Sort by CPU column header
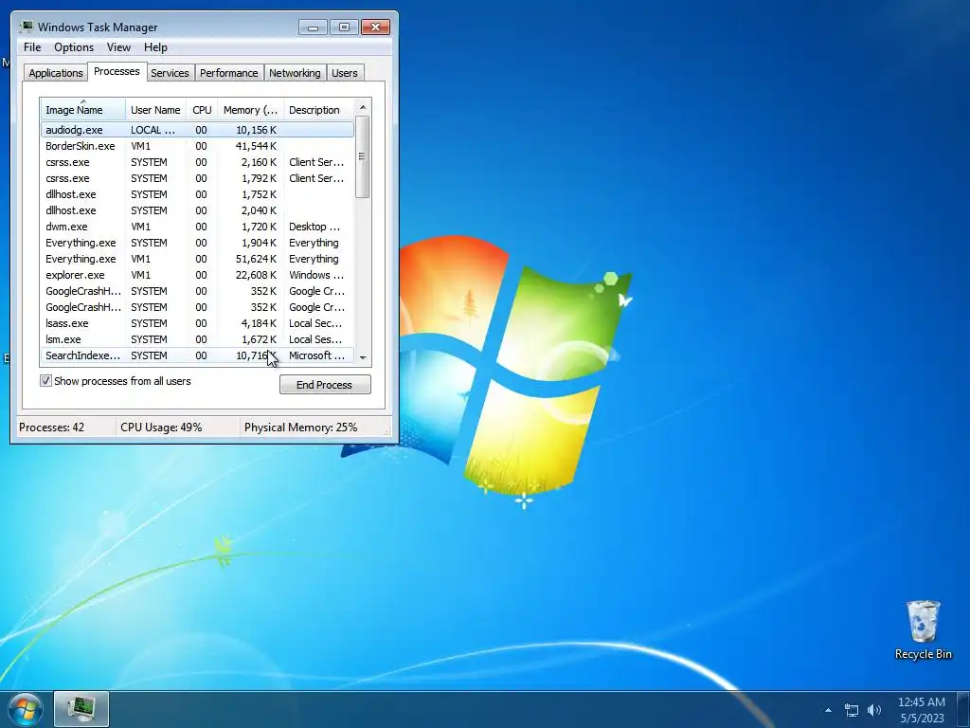Viewport: 970px width, 728px height. [x=202, y=109]
